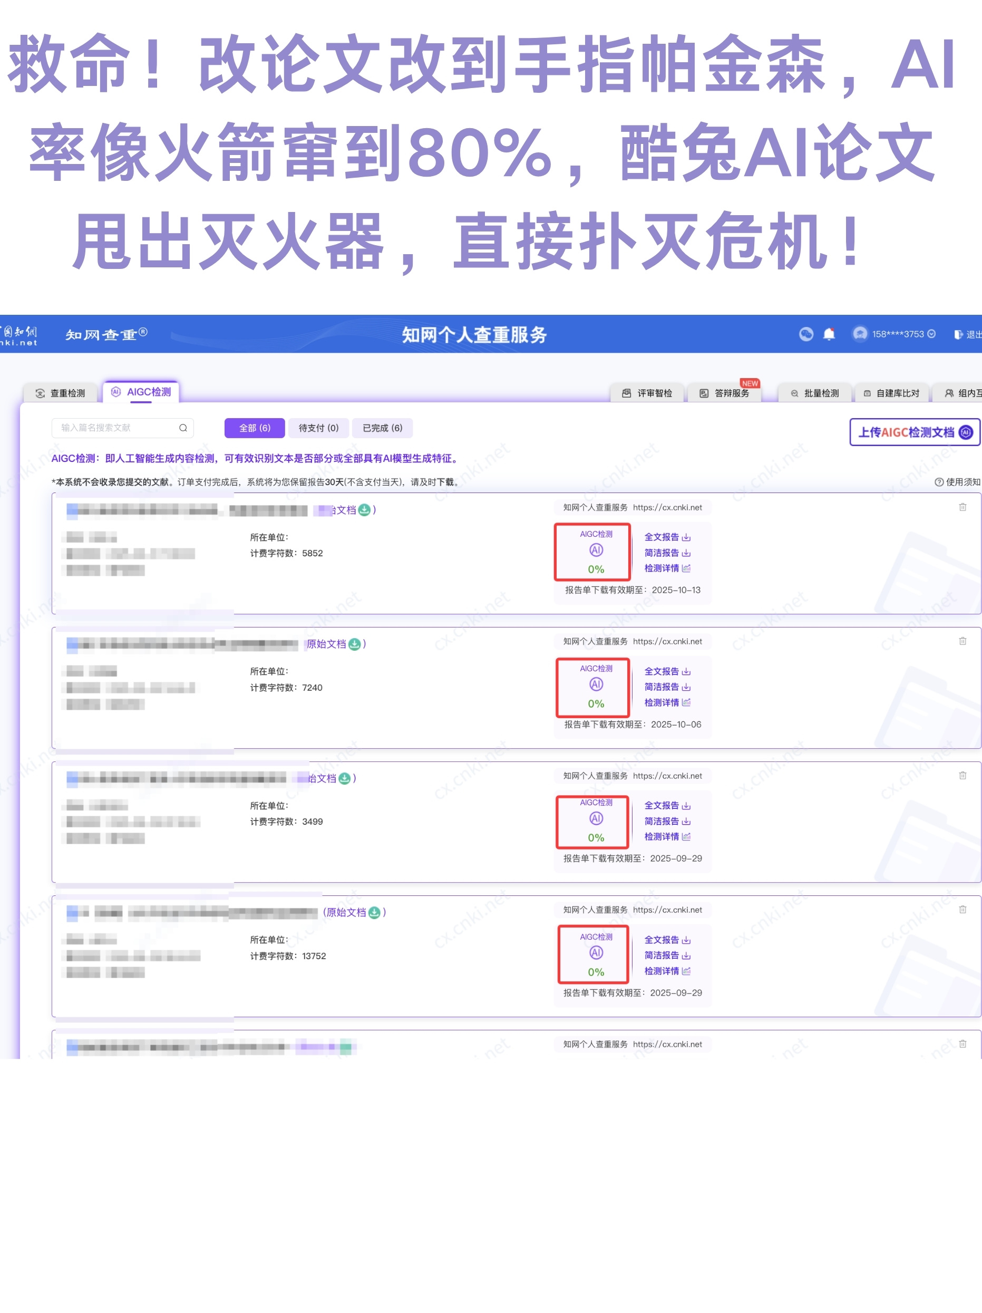Click the 退出 logout button

pyautogui.click(x=967, y=335)
